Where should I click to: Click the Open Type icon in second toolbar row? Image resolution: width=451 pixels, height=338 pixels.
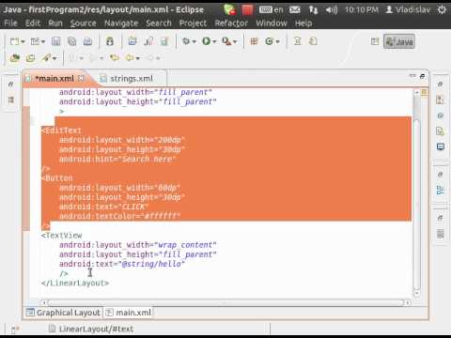(15, 58)
